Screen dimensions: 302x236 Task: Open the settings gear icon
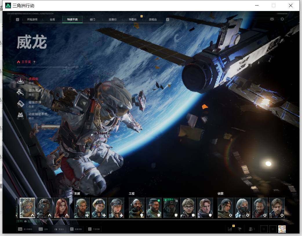[282, 19]
